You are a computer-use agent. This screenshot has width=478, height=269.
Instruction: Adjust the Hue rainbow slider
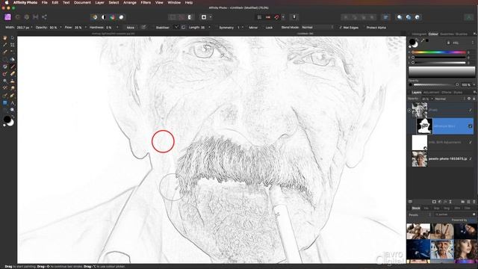click(439, 52)
